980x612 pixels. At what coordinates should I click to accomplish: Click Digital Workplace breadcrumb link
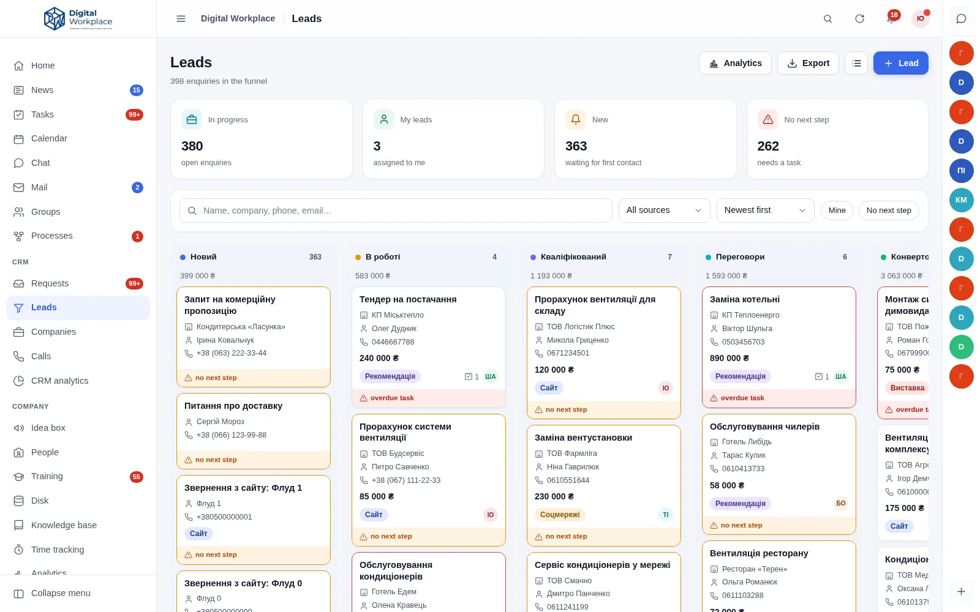point(238,18)
